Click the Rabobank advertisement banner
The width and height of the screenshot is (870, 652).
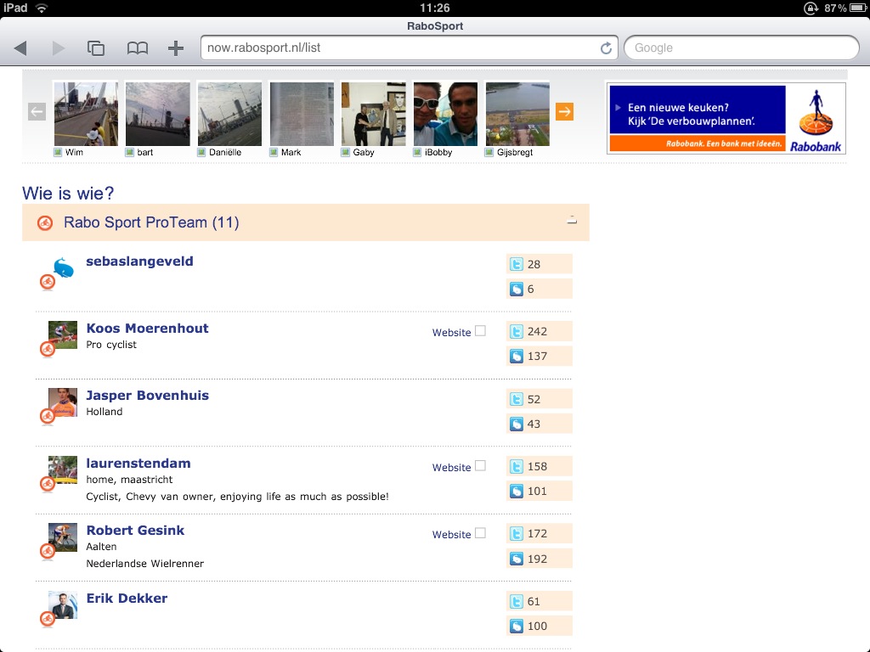[x=726, y=118]
